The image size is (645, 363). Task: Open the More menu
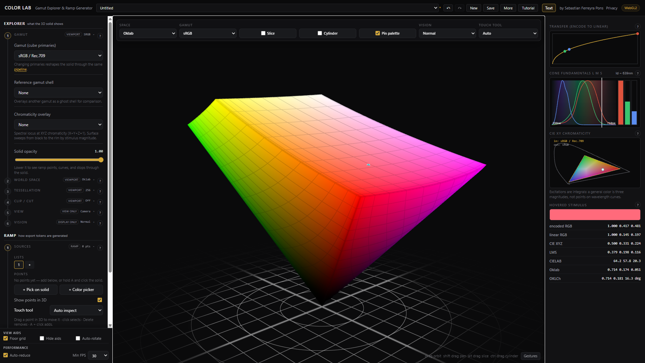508,8
